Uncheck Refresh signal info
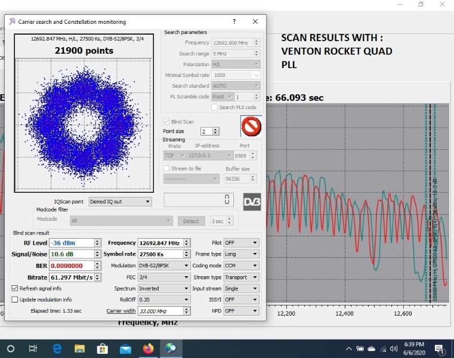This screenshot has width=454, height=358. tap(14, 288)
